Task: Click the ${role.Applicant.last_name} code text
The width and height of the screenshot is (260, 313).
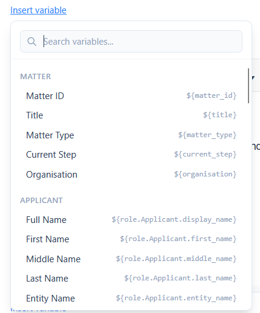Action: pos(180,278)
